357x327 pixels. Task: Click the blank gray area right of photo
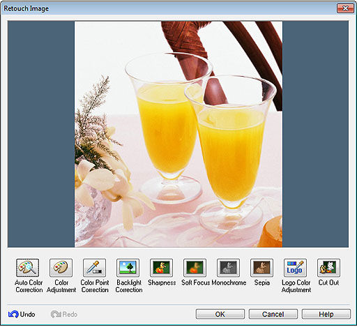pyautogui.click(x=315, y=134)
